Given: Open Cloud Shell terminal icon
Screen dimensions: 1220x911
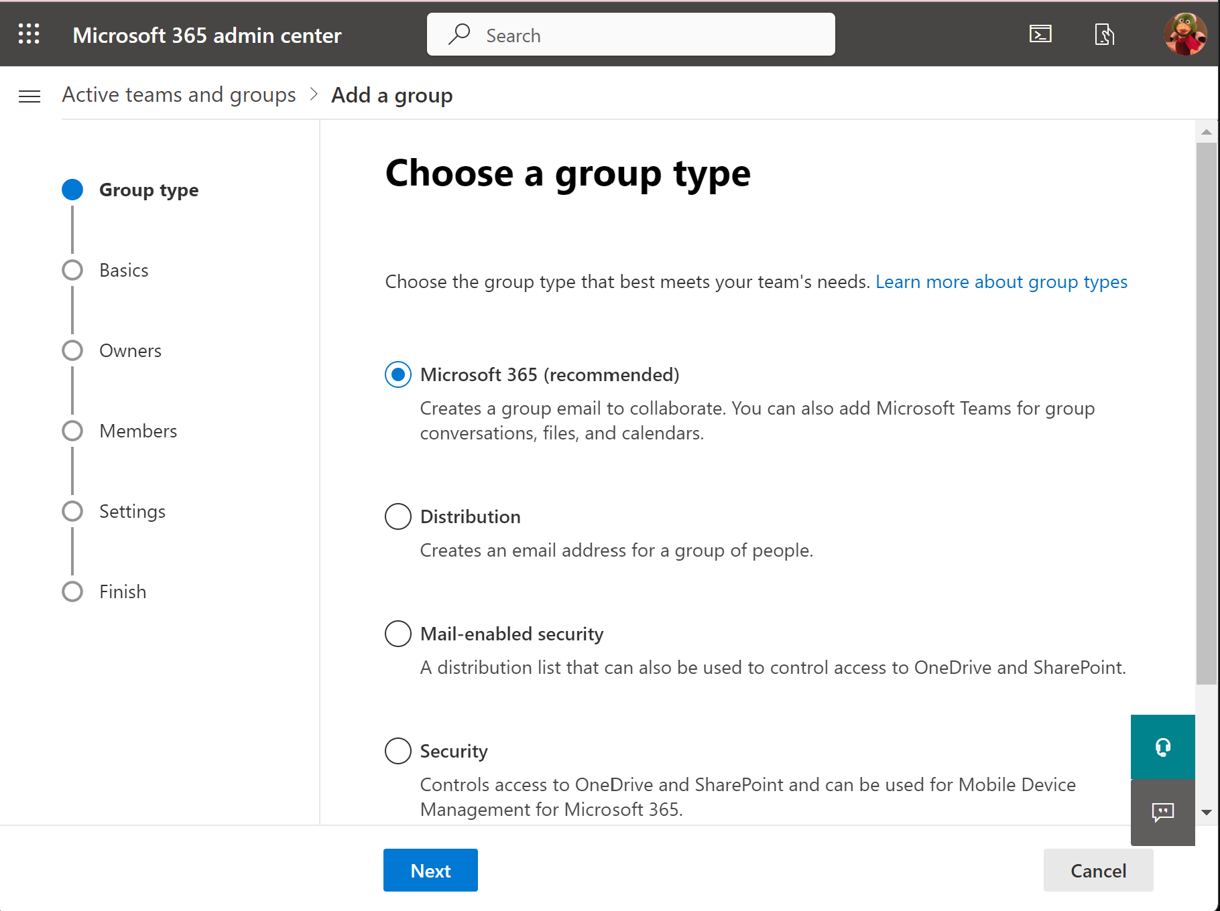Looking at the screenshot, I should (1040, 34).
